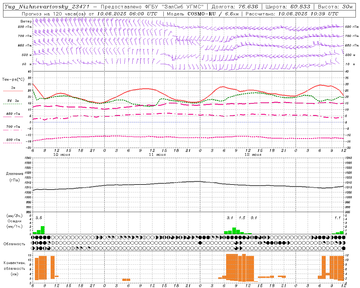Click the left 500 м wind level label
Viewport: 360px width, 288px height.
(27, 55)
